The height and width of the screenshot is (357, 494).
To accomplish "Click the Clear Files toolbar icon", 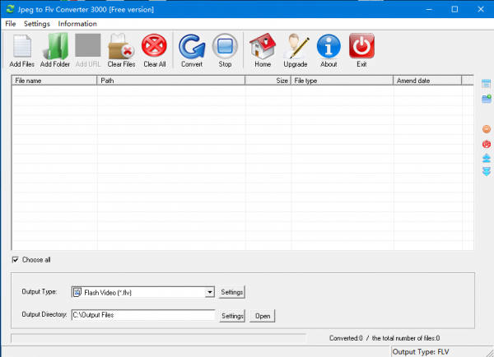I will 121,49.
